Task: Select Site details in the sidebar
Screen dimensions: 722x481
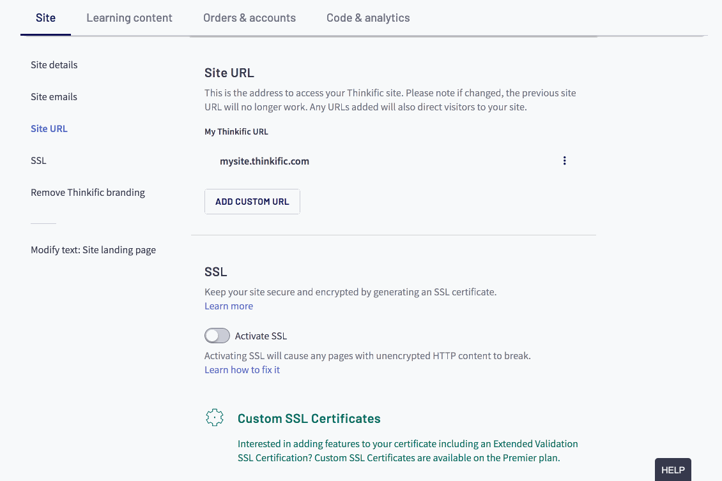Action: [54, 65]
